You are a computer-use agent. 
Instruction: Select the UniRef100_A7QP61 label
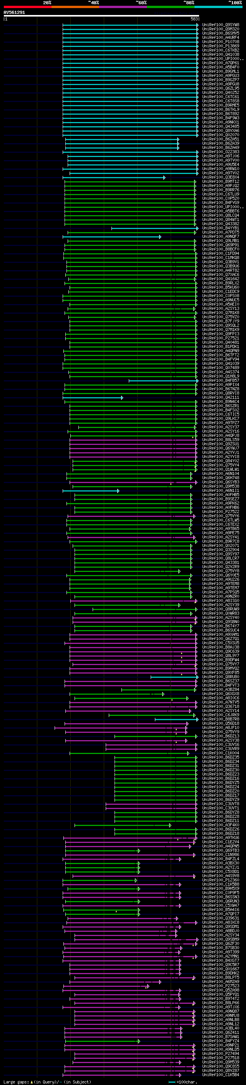coord(221,63)
